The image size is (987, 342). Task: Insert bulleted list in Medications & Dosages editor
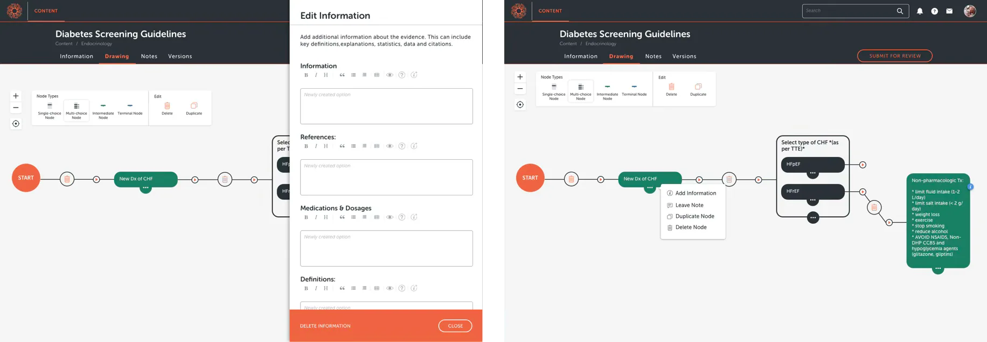(353, 217)
